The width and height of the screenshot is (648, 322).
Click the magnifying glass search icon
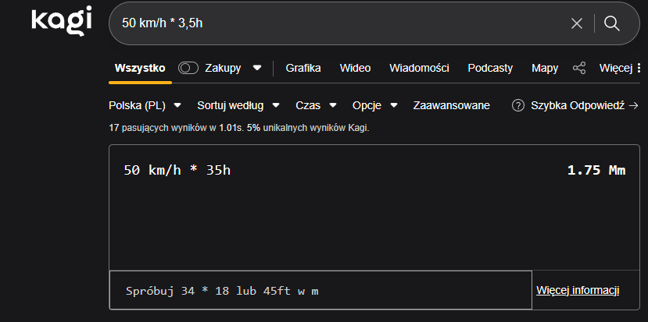point(612,23)
